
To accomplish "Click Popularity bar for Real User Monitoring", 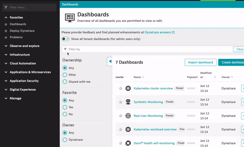I will click(191, 116).
